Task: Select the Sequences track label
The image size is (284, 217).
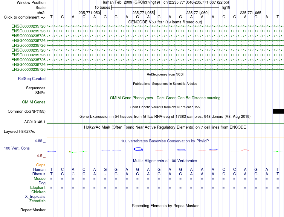Action: click(36, 88)
